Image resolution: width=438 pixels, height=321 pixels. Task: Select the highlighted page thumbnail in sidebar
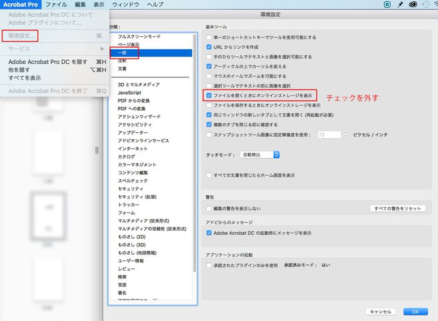point(48,217)
